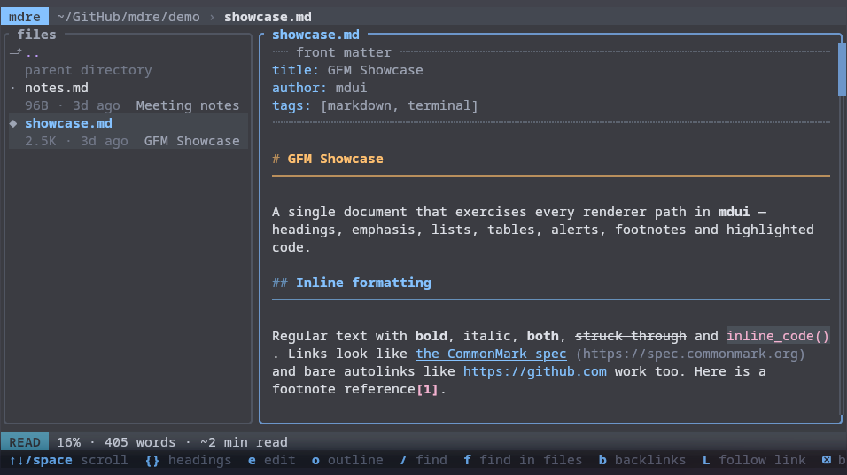Click the scroll shortcut hint in footer
The image size is (847, 475).
coord(68,460)
